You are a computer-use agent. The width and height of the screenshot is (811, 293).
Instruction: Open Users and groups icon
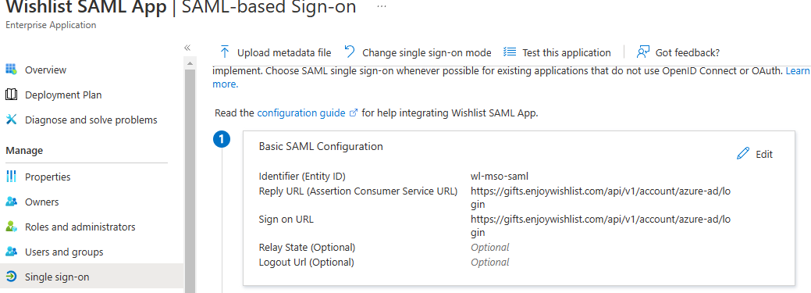tap(11, 252)
